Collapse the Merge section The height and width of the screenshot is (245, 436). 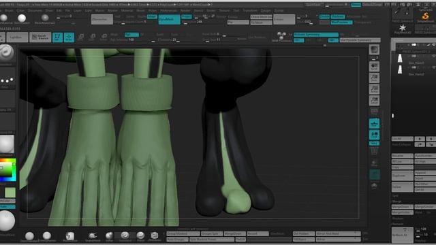click(397, 201)
